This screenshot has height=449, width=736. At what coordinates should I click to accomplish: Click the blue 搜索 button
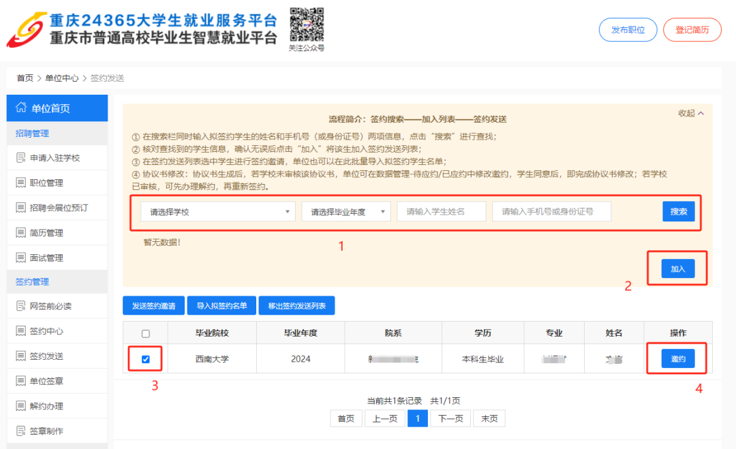(x=678, y=211)
